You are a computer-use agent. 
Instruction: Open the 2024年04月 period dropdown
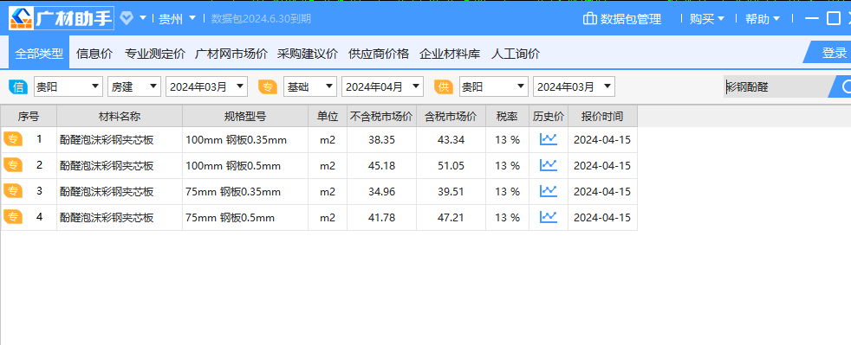[x=383, y=86]
